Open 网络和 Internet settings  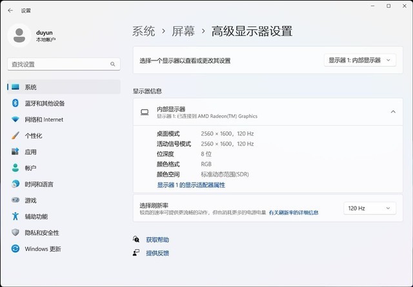pos(64,120)
